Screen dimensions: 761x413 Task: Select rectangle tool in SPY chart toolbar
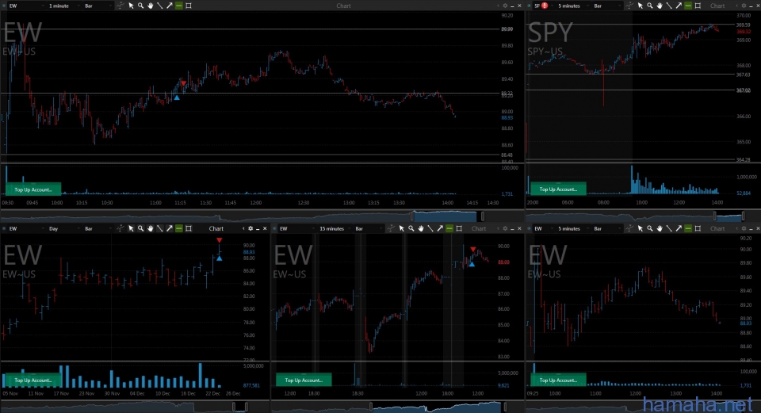[698, 6]
